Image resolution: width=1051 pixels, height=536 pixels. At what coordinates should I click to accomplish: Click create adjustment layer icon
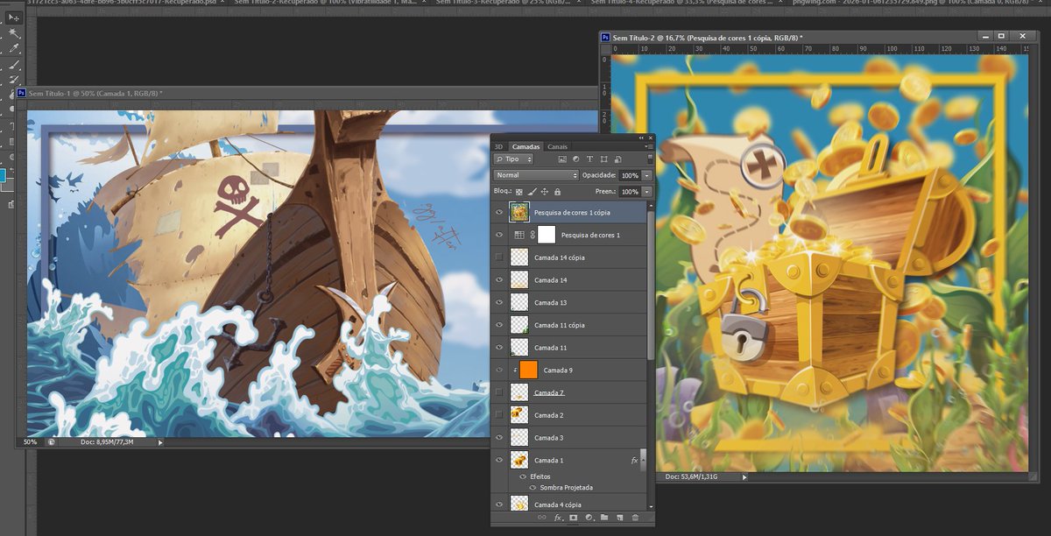[589, 518]
